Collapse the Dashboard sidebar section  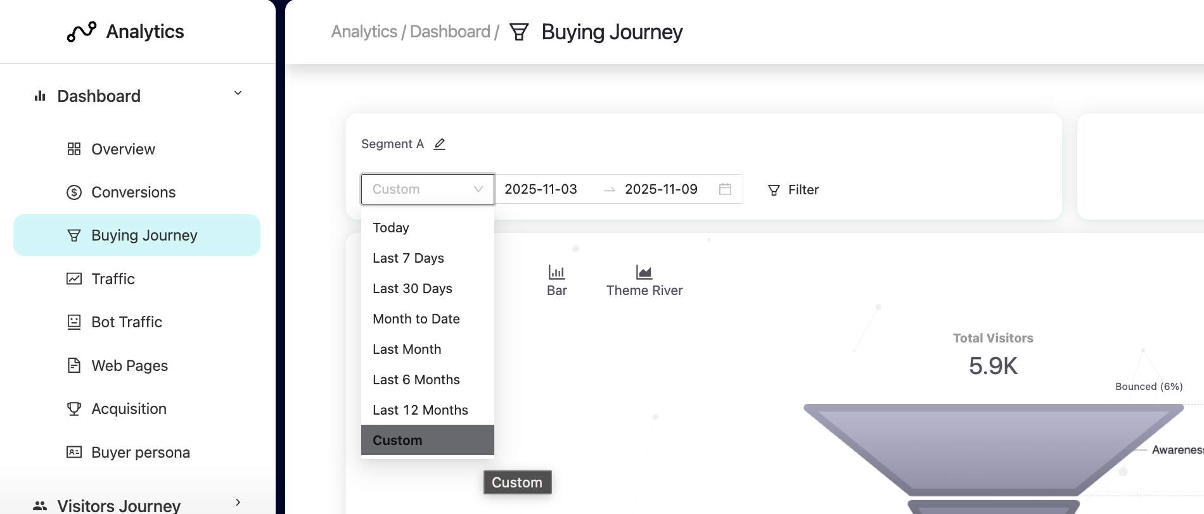click(238, 94)
